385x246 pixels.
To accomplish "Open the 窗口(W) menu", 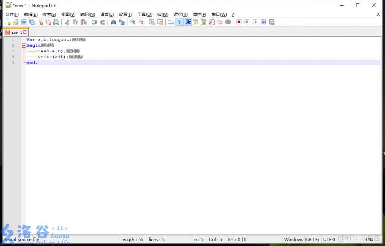I will coord(219,14).
